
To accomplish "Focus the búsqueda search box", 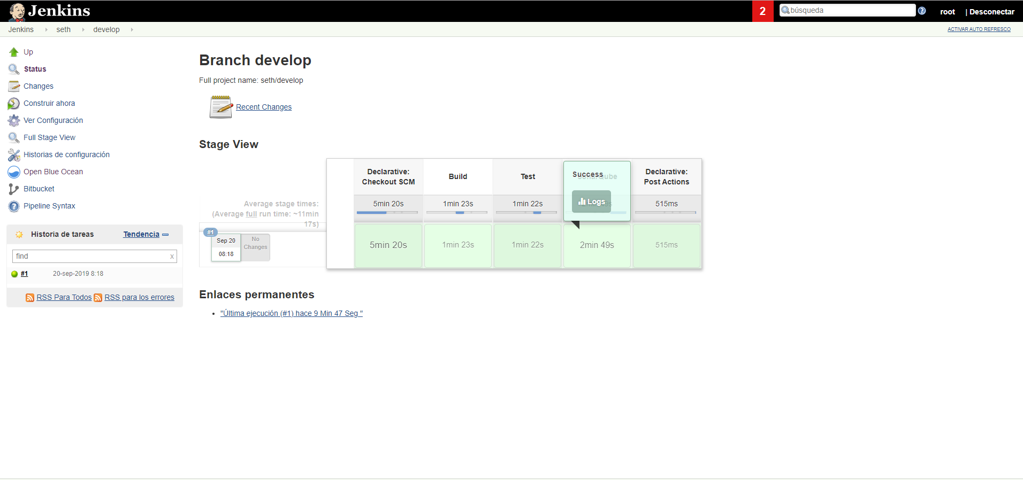I will [x=848, y=10].
